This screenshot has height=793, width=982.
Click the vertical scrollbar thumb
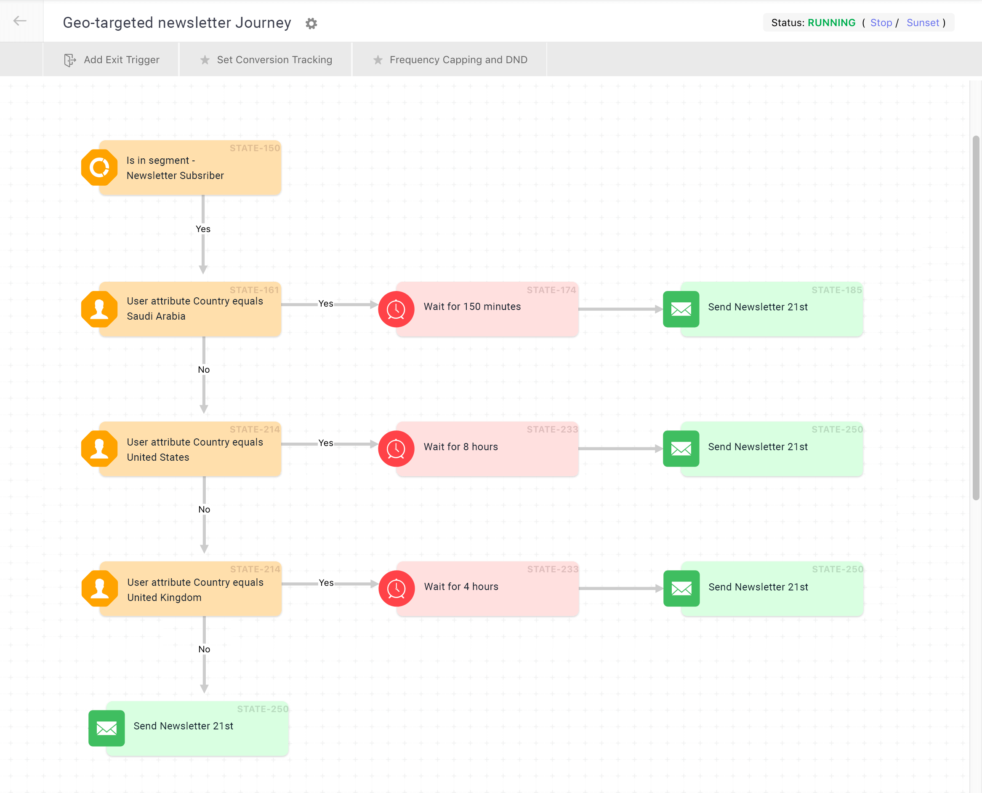coord(976,318)
